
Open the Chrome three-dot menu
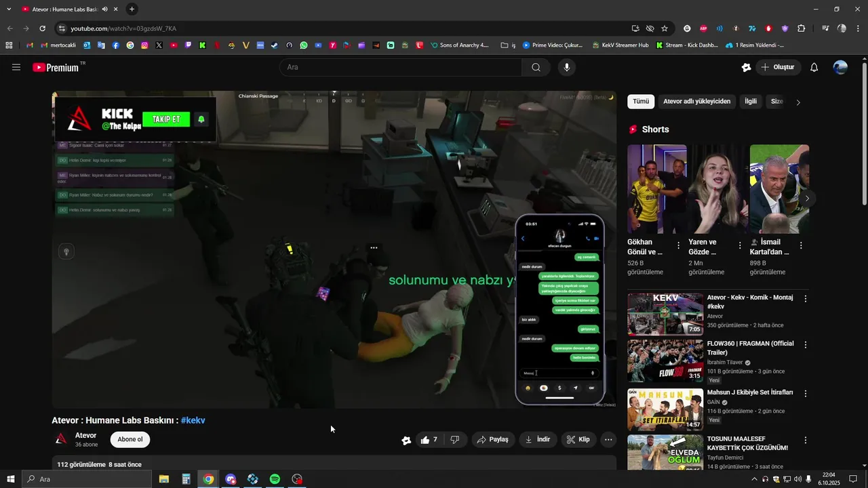tap(859, 28)
